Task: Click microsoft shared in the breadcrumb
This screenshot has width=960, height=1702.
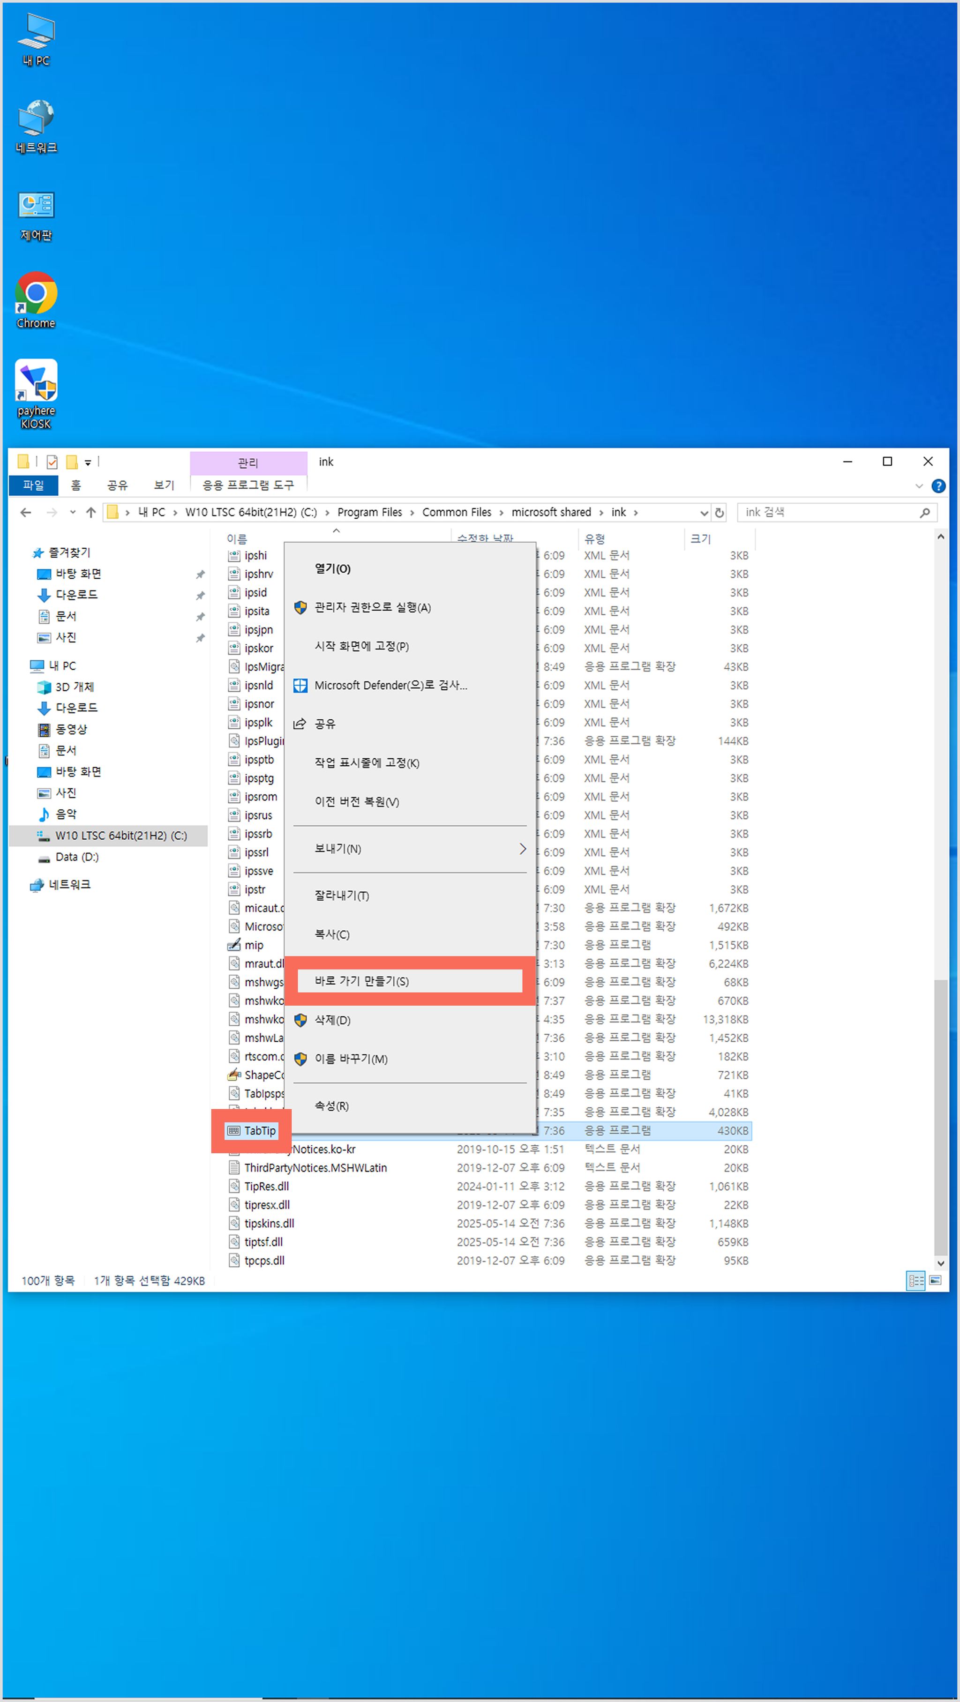Action: pos(551,512)
